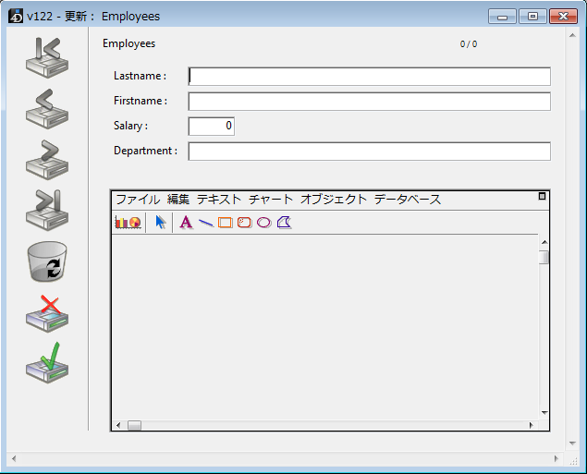This screenshot has height=474, width=587.
Task: Open the ファイル menu
Action: (x=137, y=200)
